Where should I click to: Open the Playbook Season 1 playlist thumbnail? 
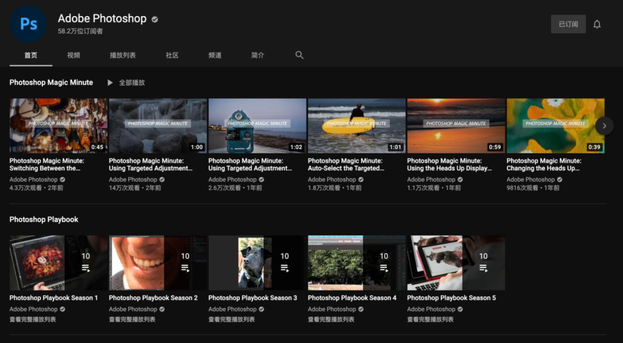[58, 263]
